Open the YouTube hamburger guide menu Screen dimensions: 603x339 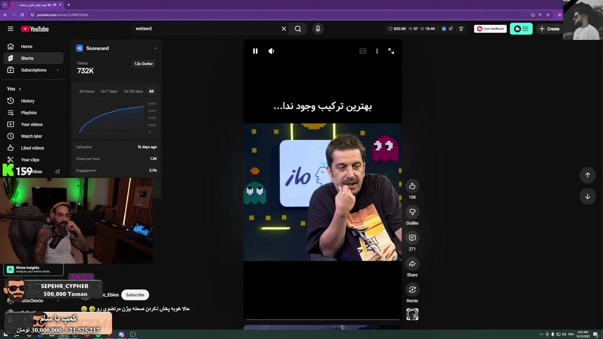[10, 29]
